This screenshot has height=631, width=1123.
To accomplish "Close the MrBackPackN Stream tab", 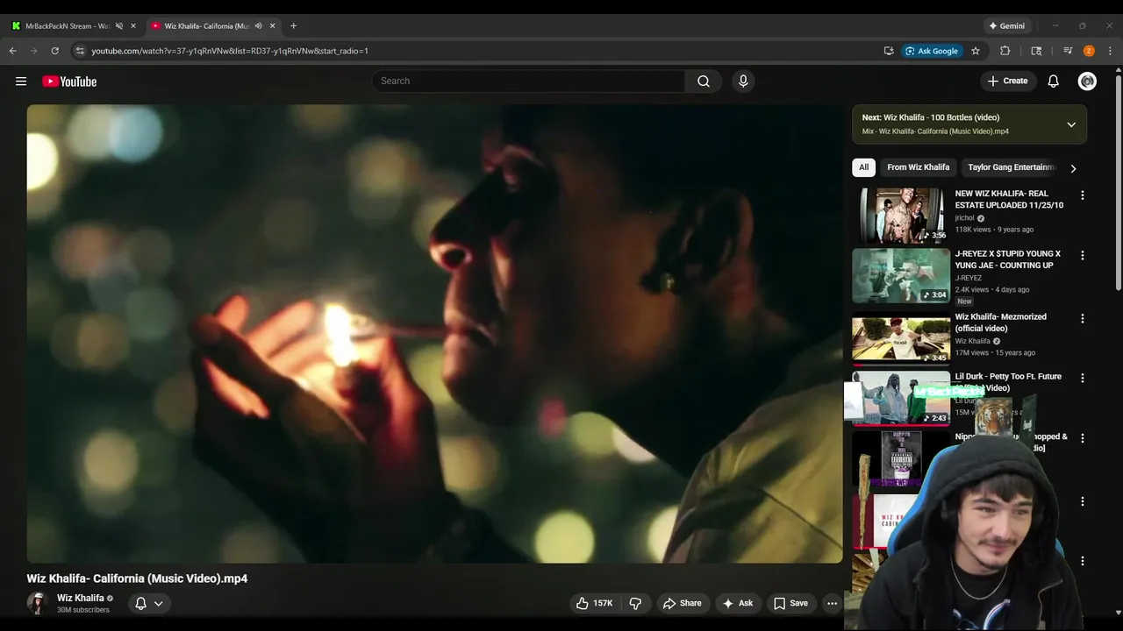I will point(133,25).
